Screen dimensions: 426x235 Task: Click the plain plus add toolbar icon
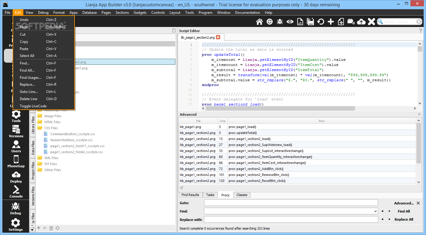(x=331, y=22)
